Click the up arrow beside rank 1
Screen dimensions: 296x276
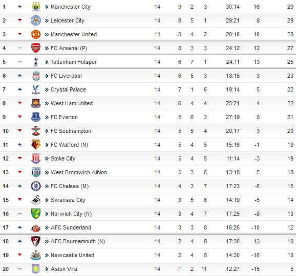point(20,7)
